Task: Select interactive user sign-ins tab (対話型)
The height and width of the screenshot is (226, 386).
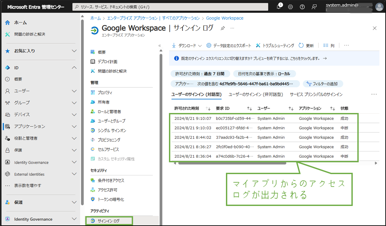Action: pos(196,95)
